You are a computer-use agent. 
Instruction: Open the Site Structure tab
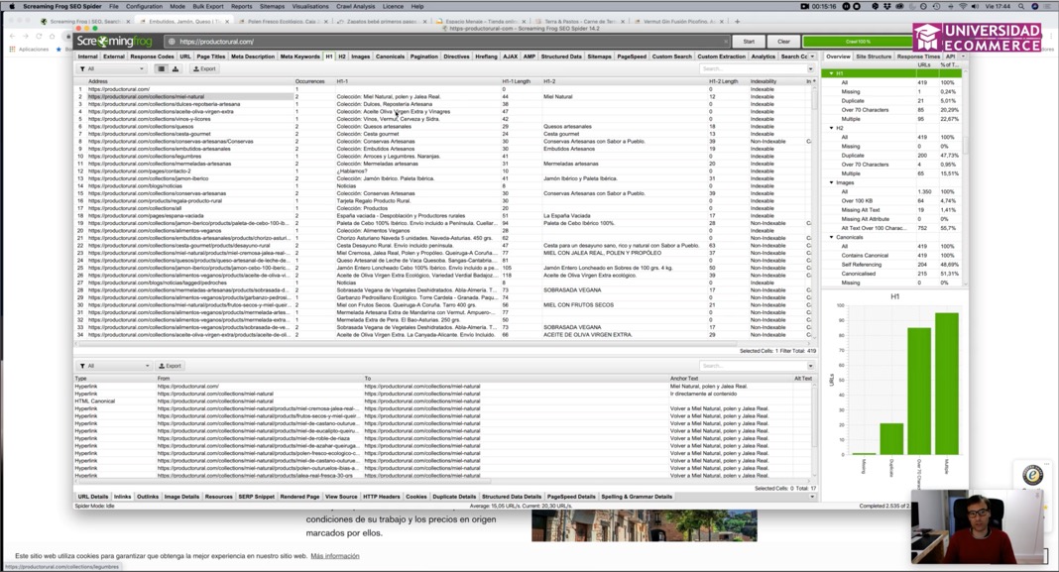pos(874,57)
